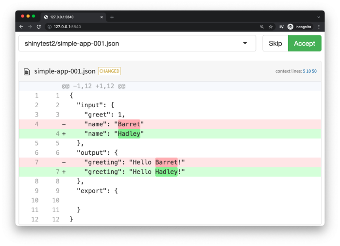340x246 pixels.
Task: Set context lines to 10
Action: coord(308,71)
